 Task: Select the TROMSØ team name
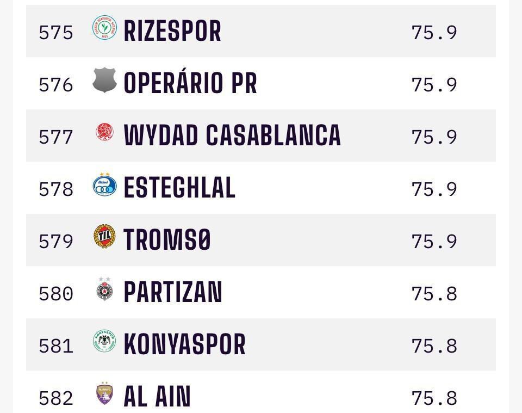coord(167,240)
